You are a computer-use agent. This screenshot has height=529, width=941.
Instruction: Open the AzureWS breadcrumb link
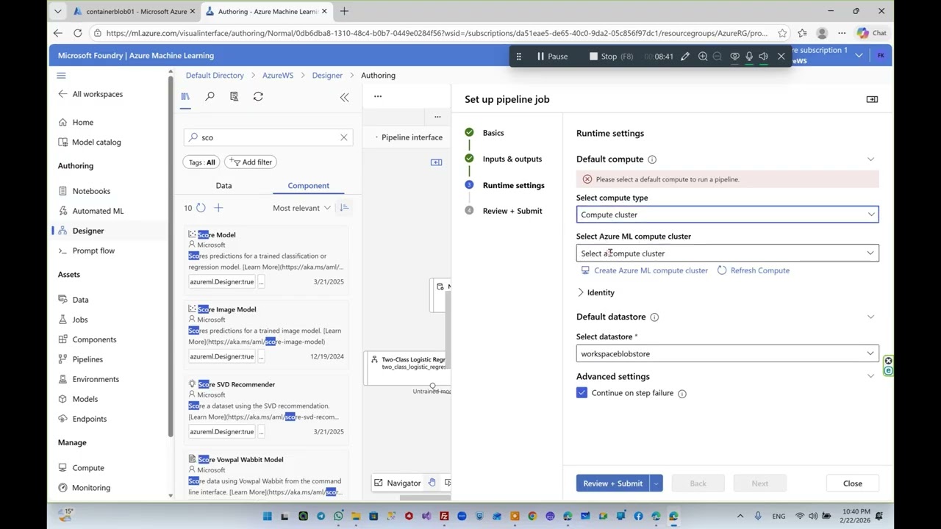pos(278,76)
